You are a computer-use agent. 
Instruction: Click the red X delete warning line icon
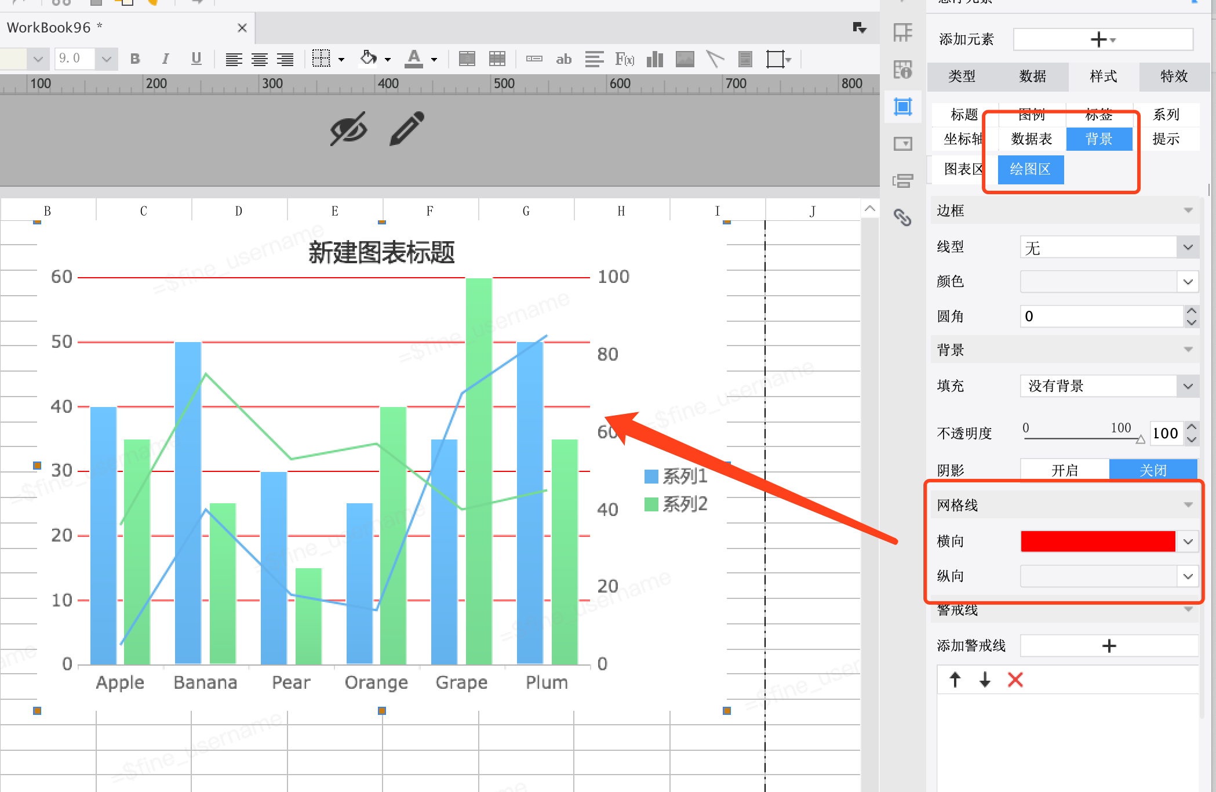click(x=1015, y=680)
